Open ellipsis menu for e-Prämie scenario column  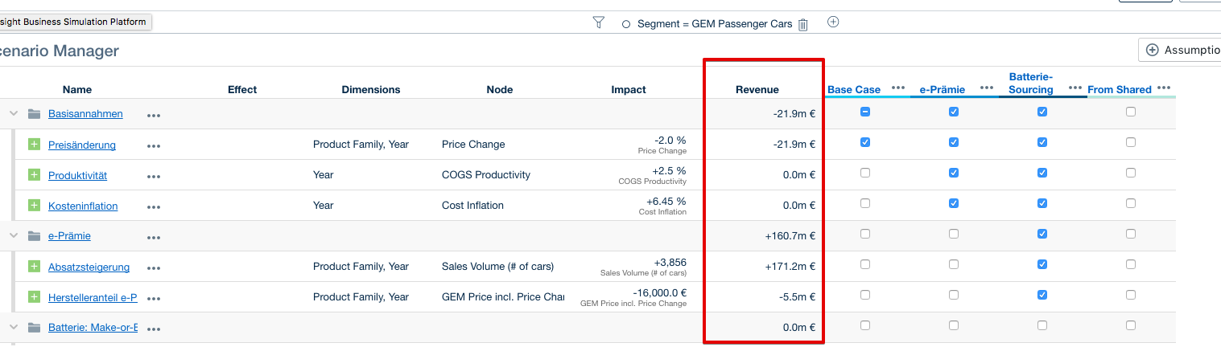point(986,88)
